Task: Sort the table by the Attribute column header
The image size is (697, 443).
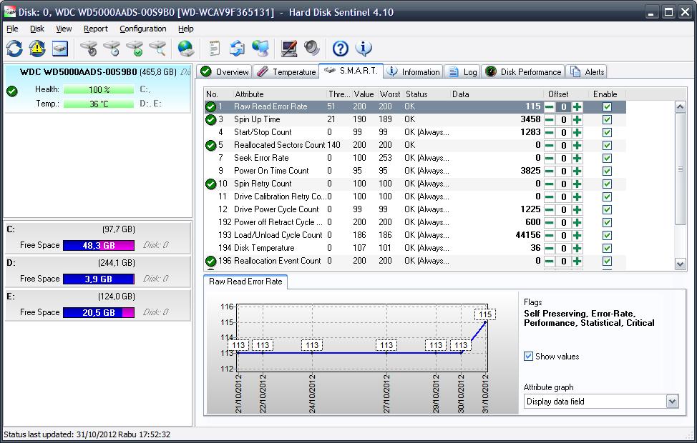Action: point(279,94)
